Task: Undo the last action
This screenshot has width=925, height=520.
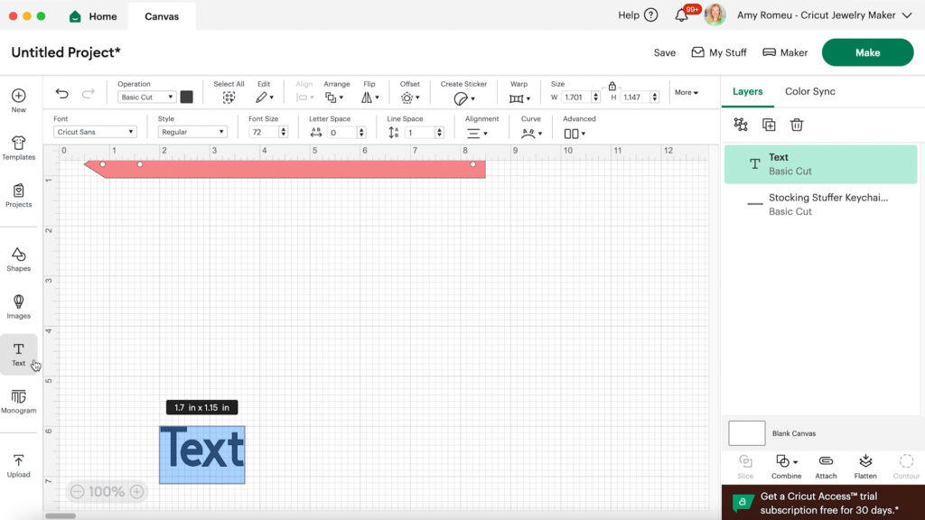Action: 62,93
